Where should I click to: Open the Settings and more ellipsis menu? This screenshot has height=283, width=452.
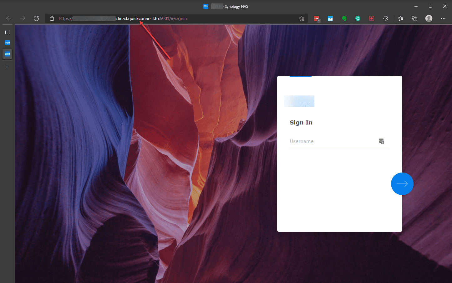[x=443, y=18]
